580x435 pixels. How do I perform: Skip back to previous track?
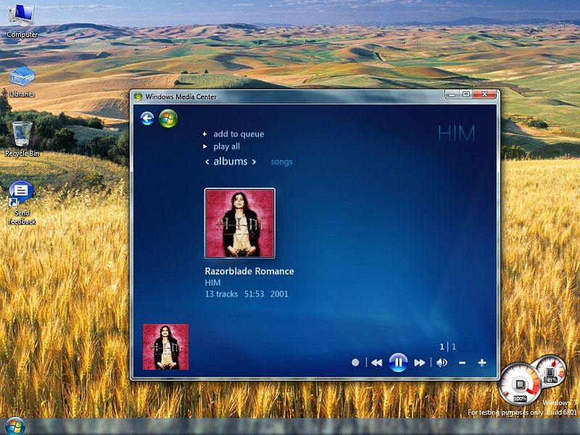point(376,362)
